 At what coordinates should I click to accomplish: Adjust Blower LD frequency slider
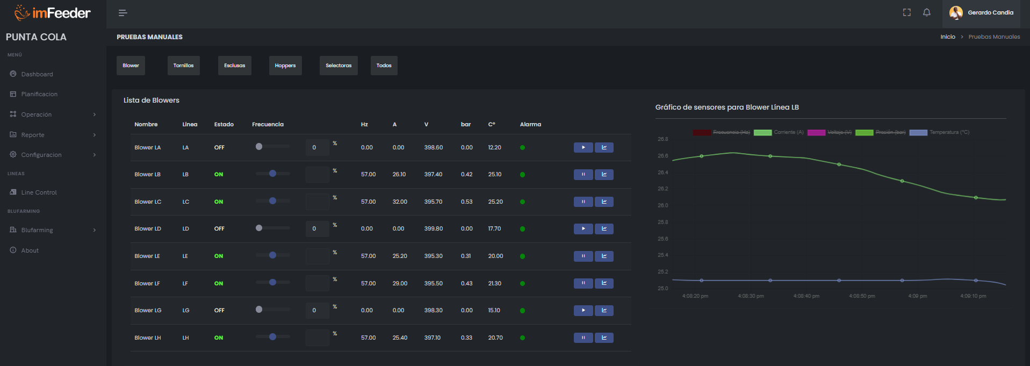click(x=273, y=228)
